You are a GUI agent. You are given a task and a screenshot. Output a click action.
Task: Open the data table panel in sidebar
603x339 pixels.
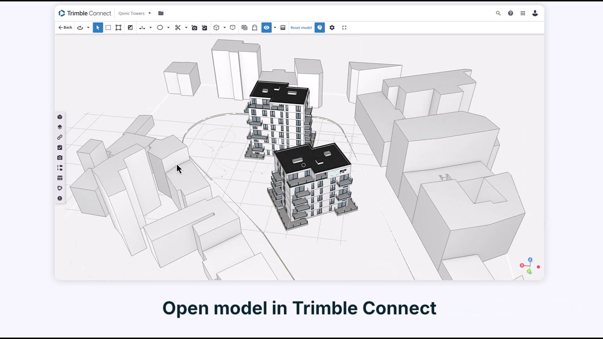[x=60, y=178]
